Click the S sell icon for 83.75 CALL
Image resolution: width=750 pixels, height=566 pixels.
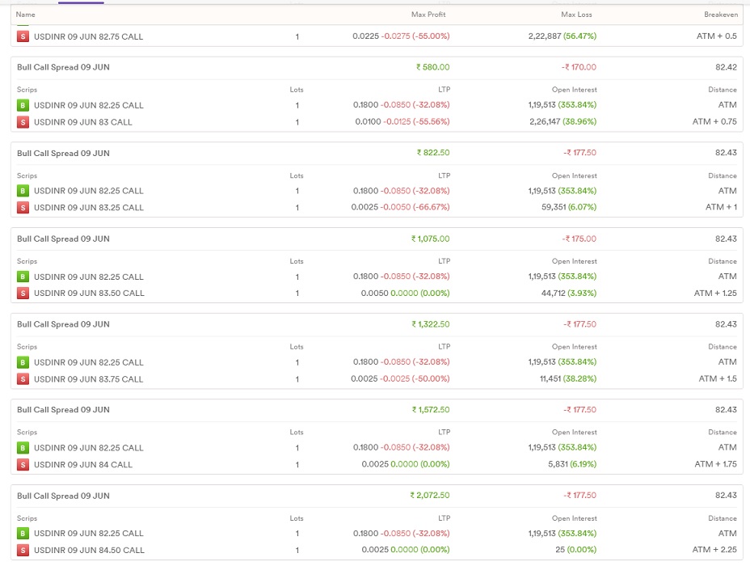click(x=23, y=379)
